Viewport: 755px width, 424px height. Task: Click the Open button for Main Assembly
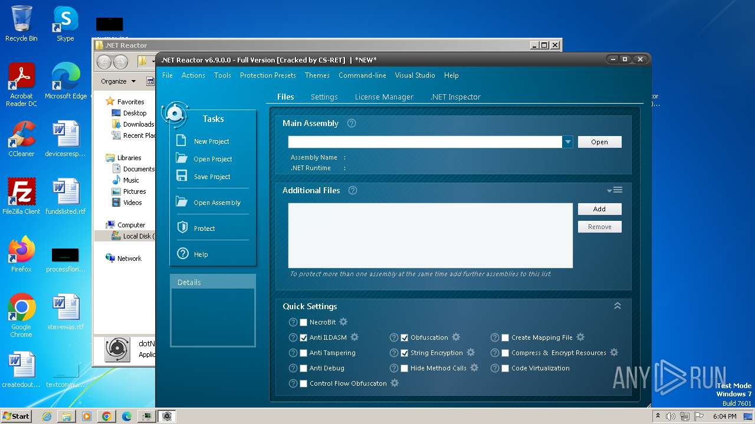tap(599, 142)
